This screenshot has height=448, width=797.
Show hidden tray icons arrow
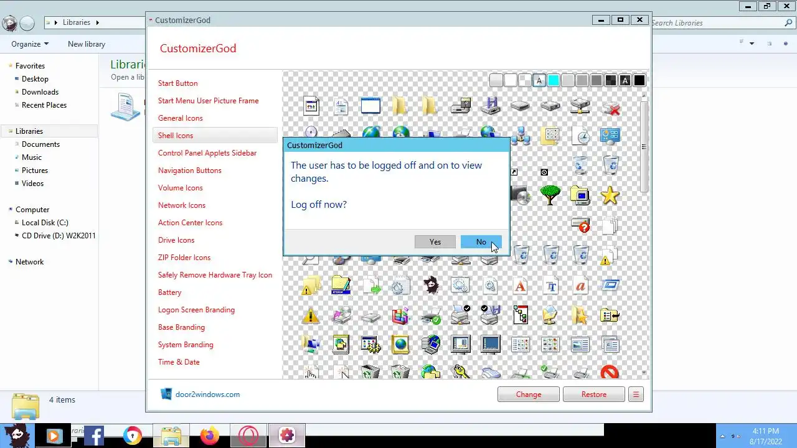(723, 436)
